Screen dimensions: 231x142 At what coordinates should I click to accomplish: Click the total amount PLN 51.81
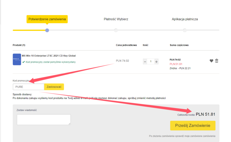[205, 114]
